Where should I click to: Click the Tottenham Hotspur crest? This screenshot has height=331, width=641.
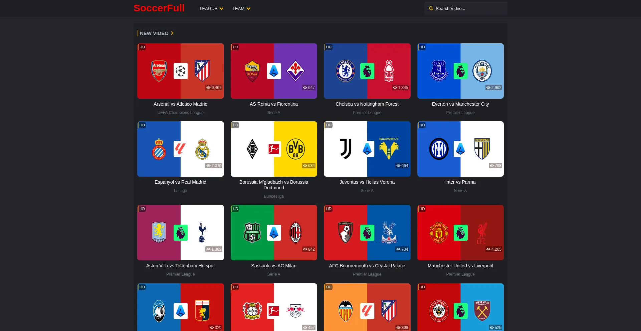pos(202,233)
